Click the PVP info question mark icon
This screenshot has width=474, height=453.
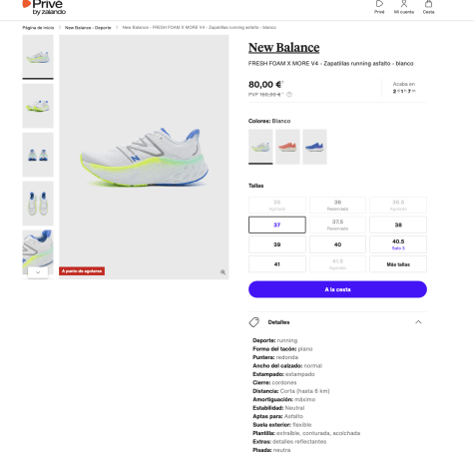[x=289, y=95]
